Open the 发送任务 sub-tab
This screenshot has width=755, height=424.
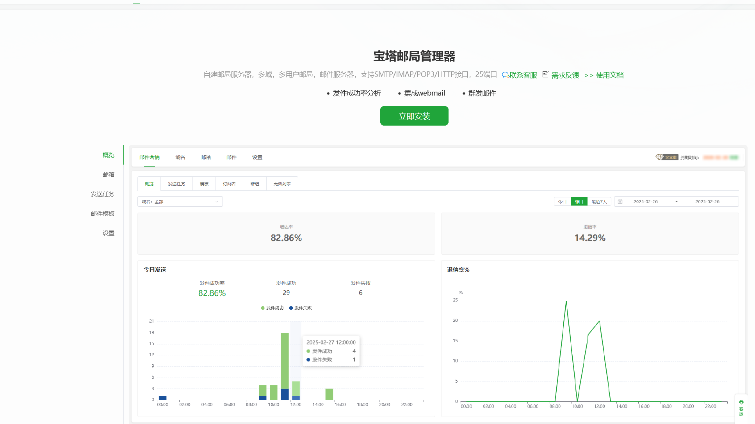176,183
